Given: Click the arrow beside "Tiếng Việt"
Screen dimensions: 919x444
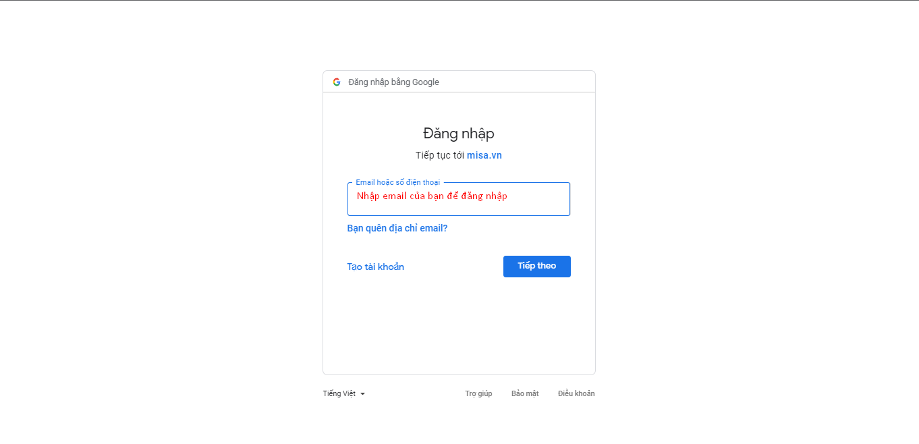Looking at the screenshot, I should [x=362, y=394].
